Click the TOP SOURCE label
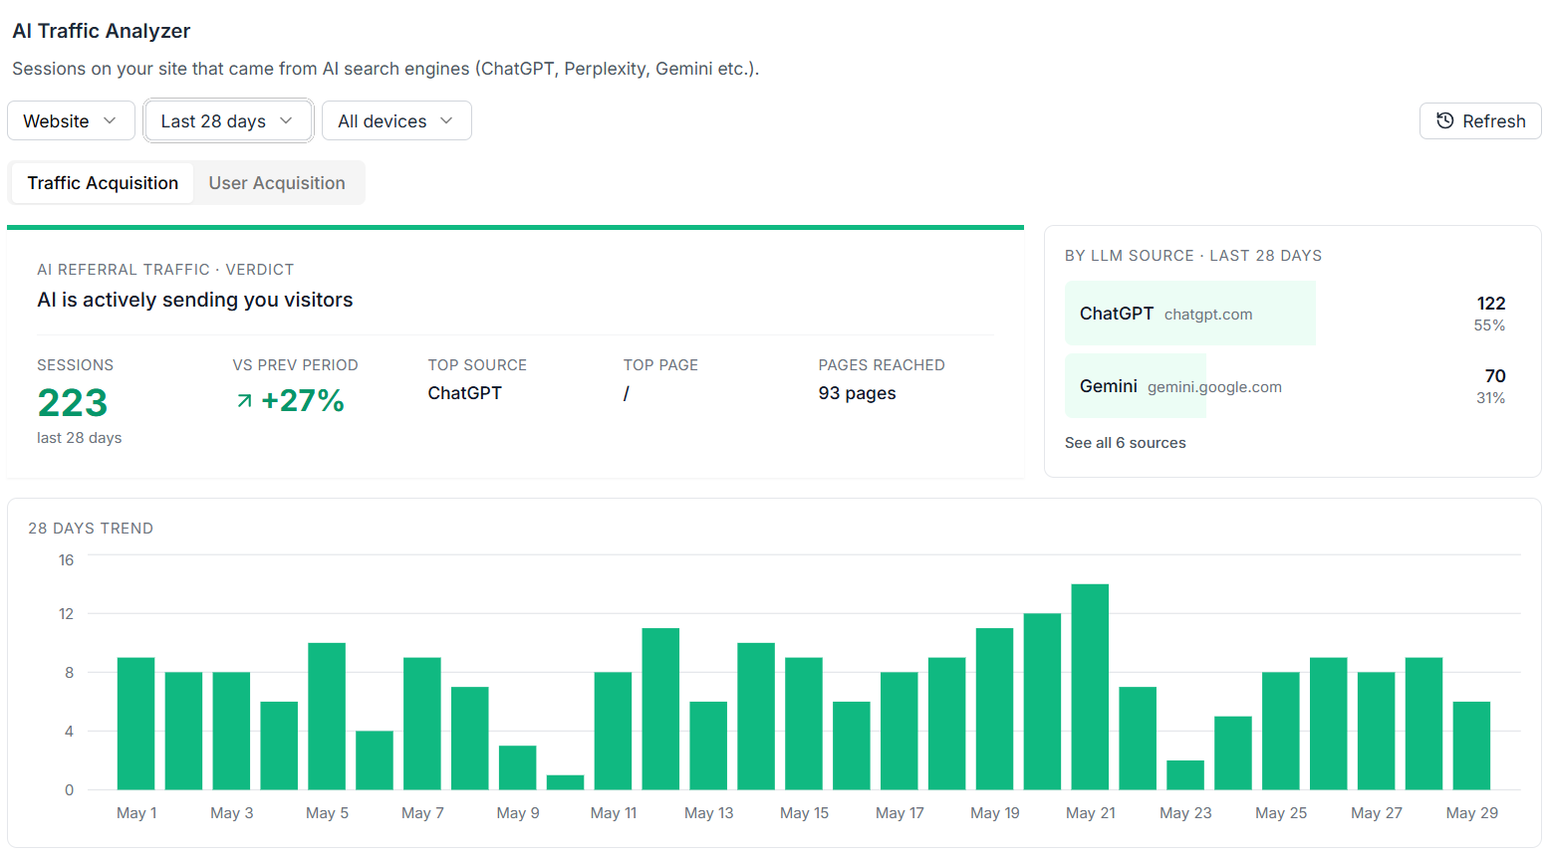The width and height of the screenshot is (1549, 861). coord(477,365)
